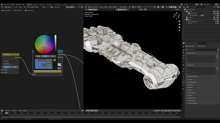
Task: Open the Output properties tab icon
Action: point(183,53)
